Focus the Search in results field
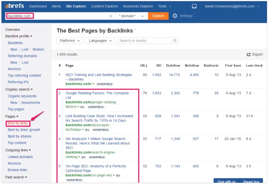 [x=144, y=41]
